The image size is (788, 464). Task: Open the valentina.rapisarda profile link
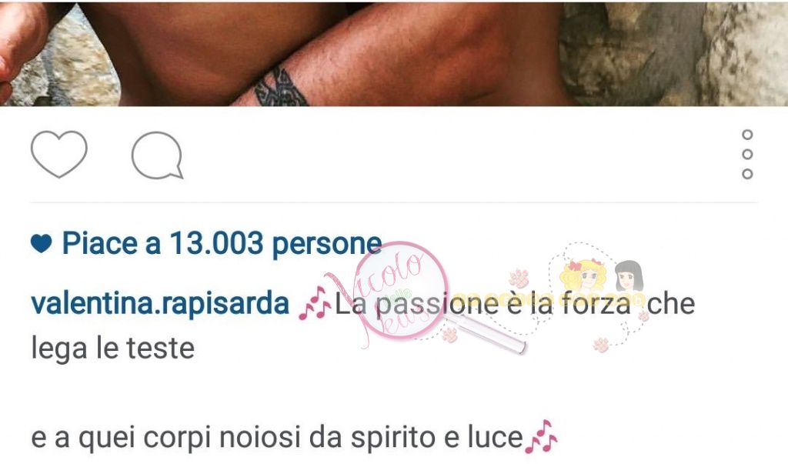coord(160,303)
